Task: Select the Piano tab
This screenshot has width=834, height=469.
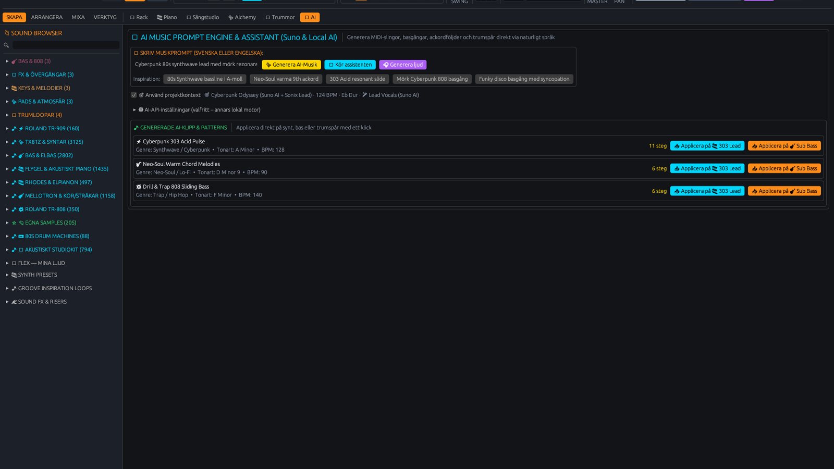Action: click(x=167, y=17)
